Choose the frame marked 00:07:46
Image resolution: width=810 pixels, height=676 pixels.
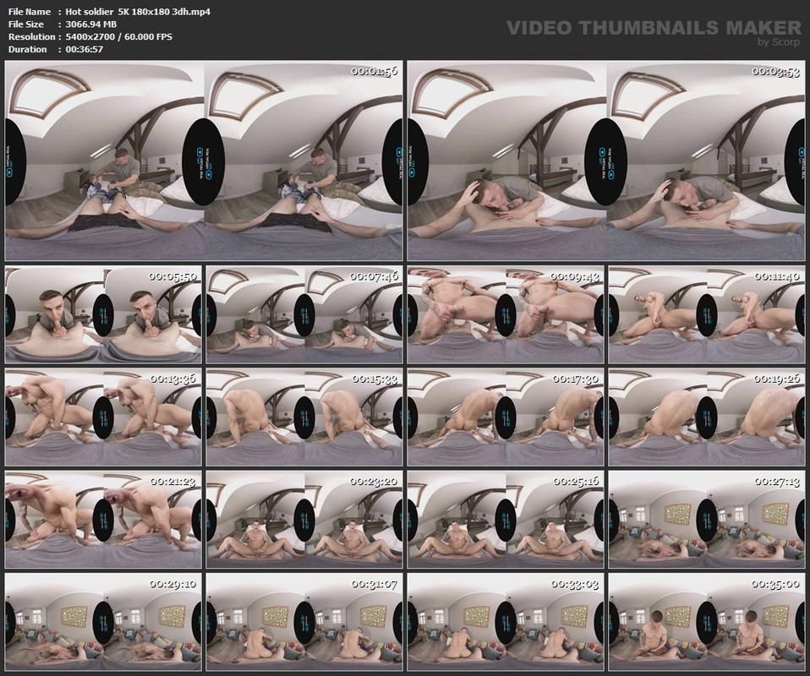(x=304, y=315)
